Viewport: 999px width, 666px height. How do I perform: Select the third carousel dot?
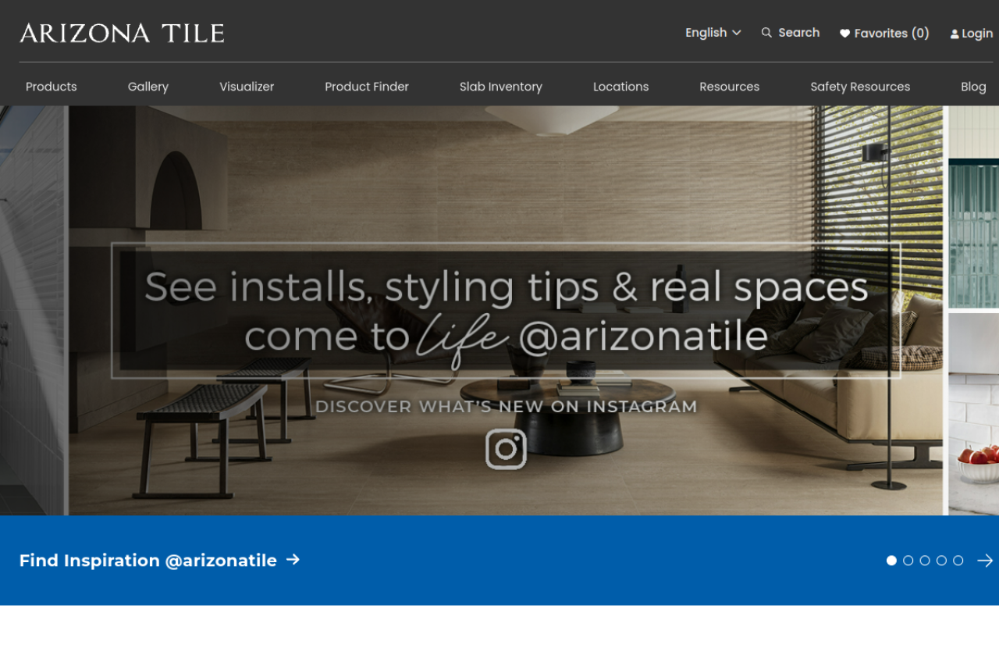pyautogui.click(x=925, y=561)
